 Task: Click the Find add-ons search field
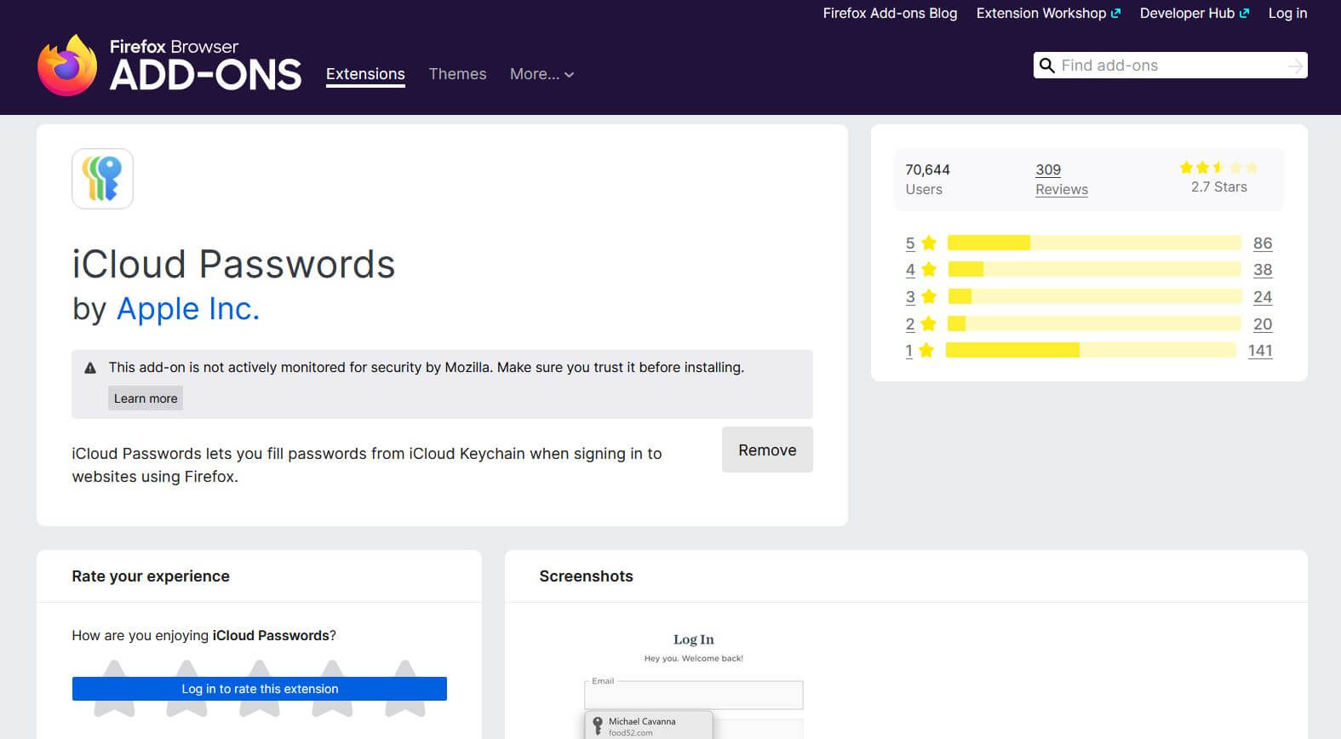1171,66
